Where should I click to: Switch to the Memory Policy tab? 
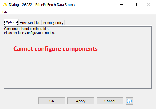pos(53,23)
